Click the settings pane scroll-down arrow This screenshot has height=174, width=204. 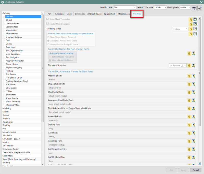(199, 163)
